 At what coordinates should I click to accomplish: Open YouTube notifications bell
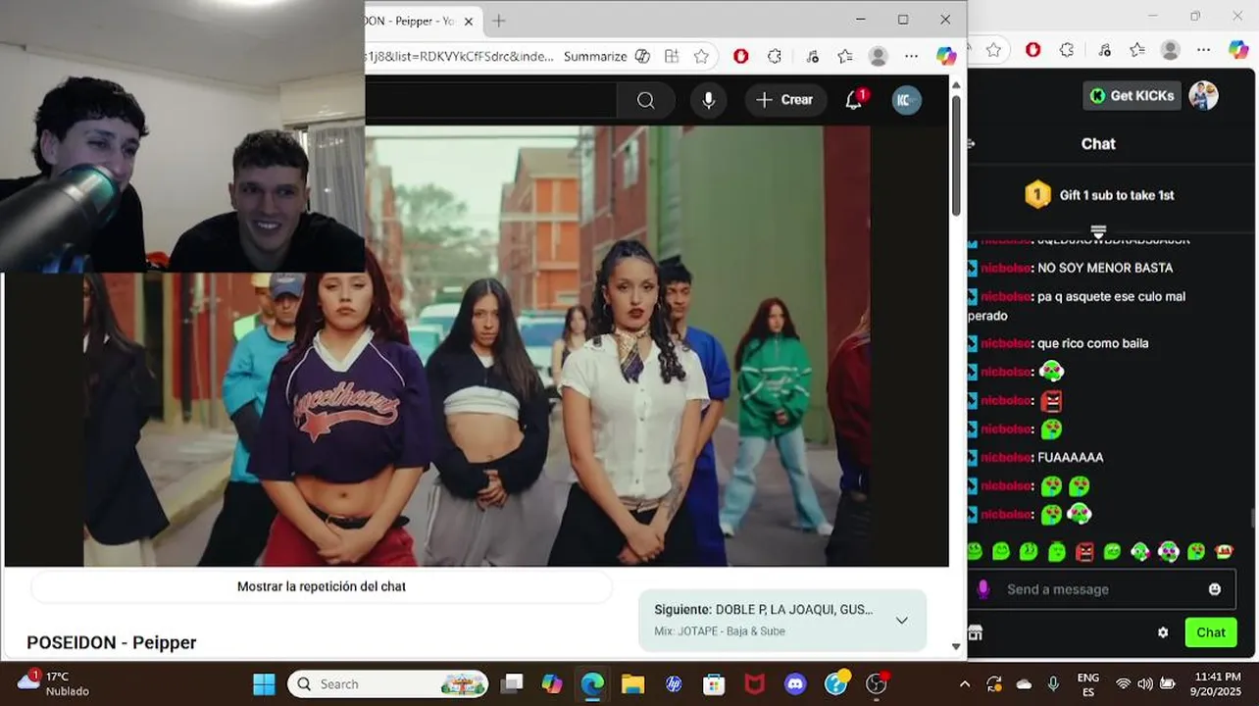pyautogui.click(x=854, y=100)
